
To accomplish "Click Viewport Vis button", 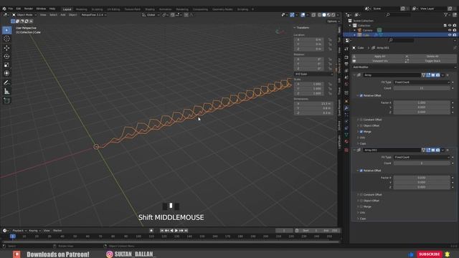I will (x=378, y=61).
